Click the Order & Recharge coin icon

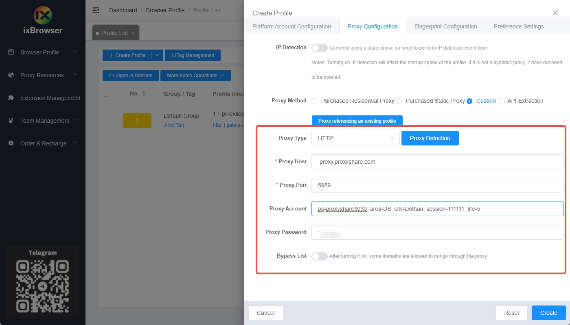(x=11, y=143)
